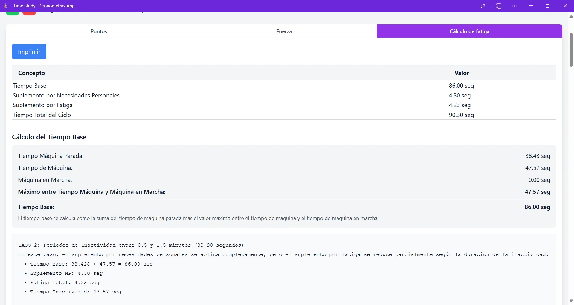Image resolution: width=574 pixels, height=305 pixels.
Task: Switch to the Puntos tab
Action: (x=99, y=31)
